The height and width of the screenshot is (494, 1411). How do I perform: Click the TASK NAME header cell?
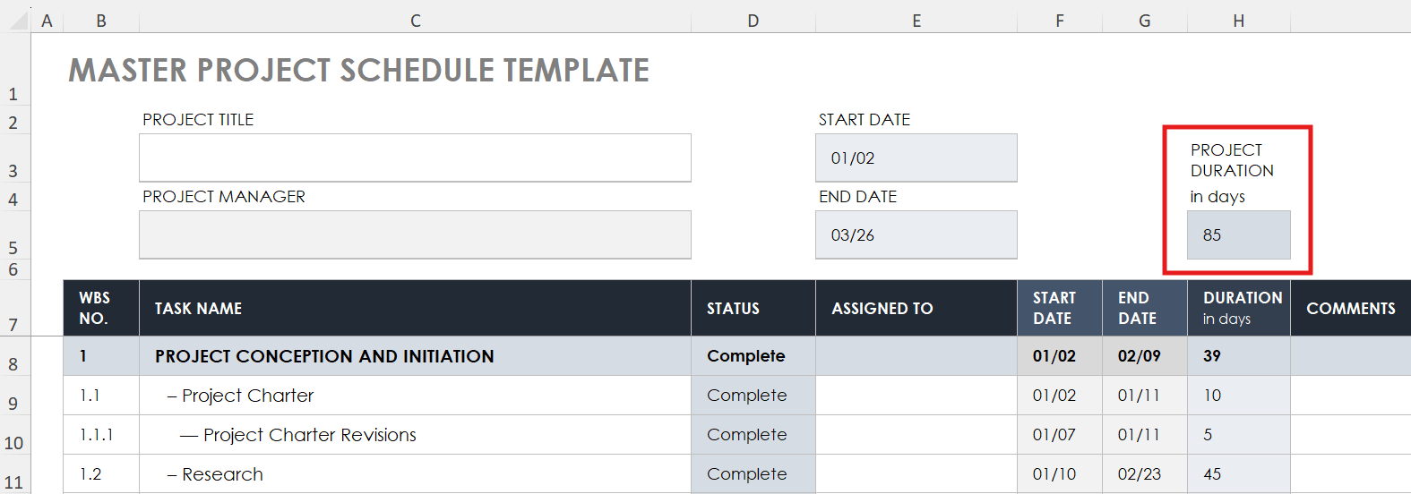tap(415, 308)
